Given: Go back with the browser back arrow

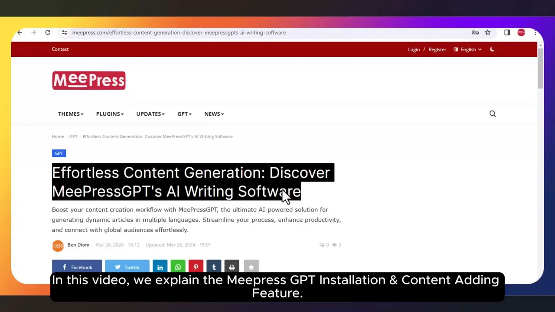Looking at the screenshot, I should click(20, 32).
